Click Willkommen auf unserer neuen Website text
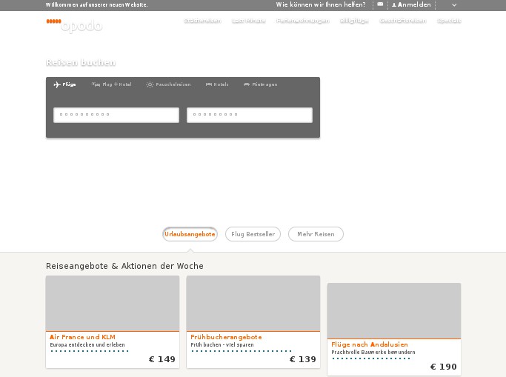The height and width of the screenshot is (377, 506). pyautogui.click(x=96, y=5)
